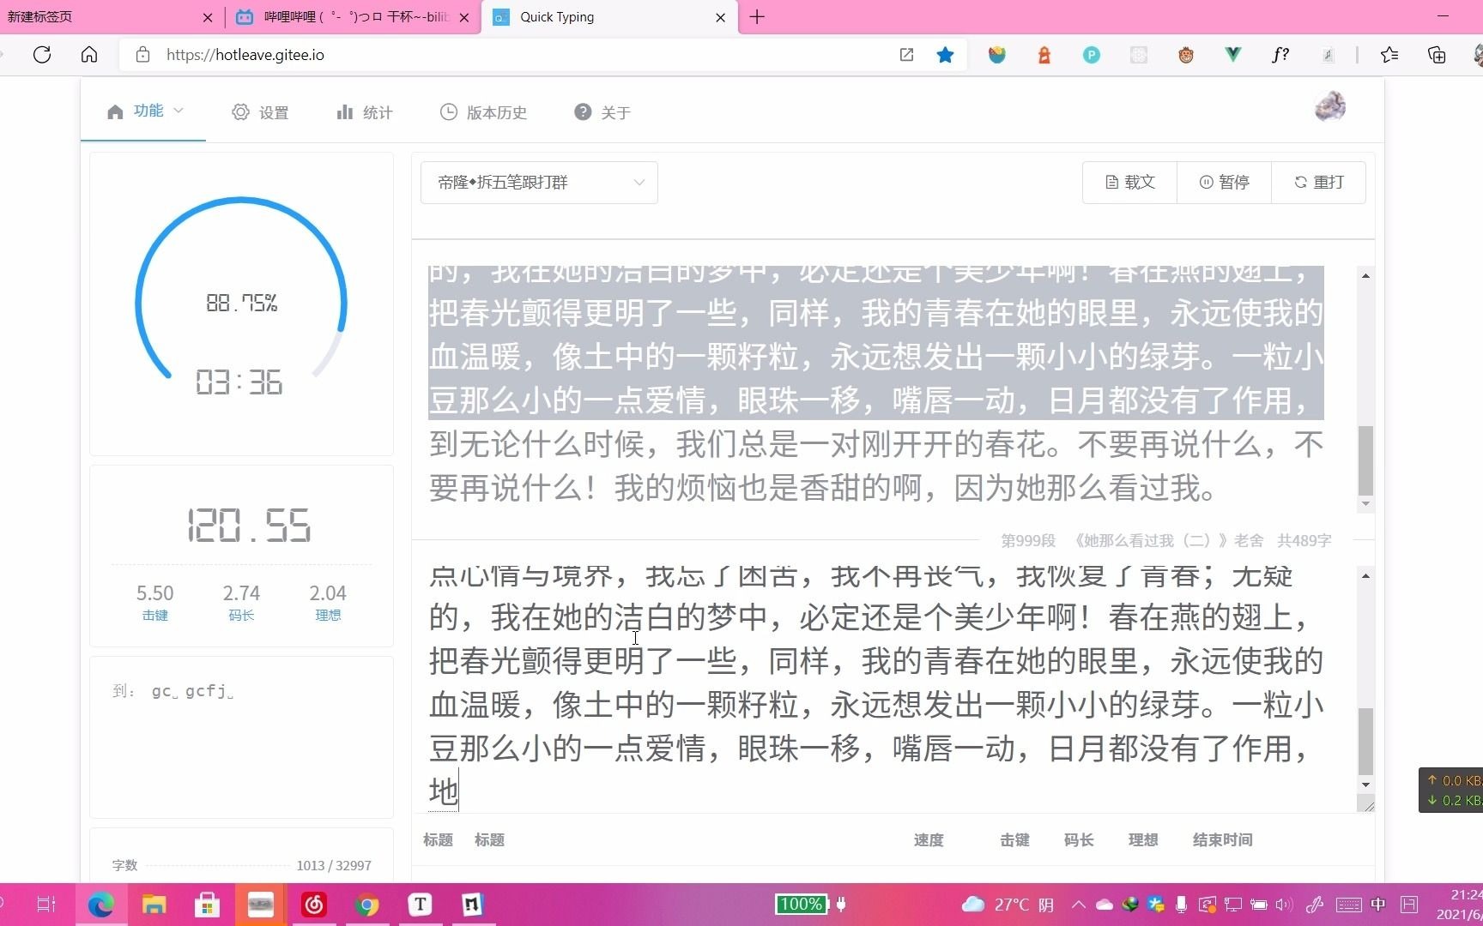The image size is (1483, 926).
Task: Click the question mark icon beside 关于
Action: 583,112
